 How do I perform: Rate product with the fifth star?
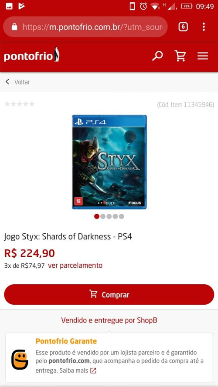click(x=32, y=104)
